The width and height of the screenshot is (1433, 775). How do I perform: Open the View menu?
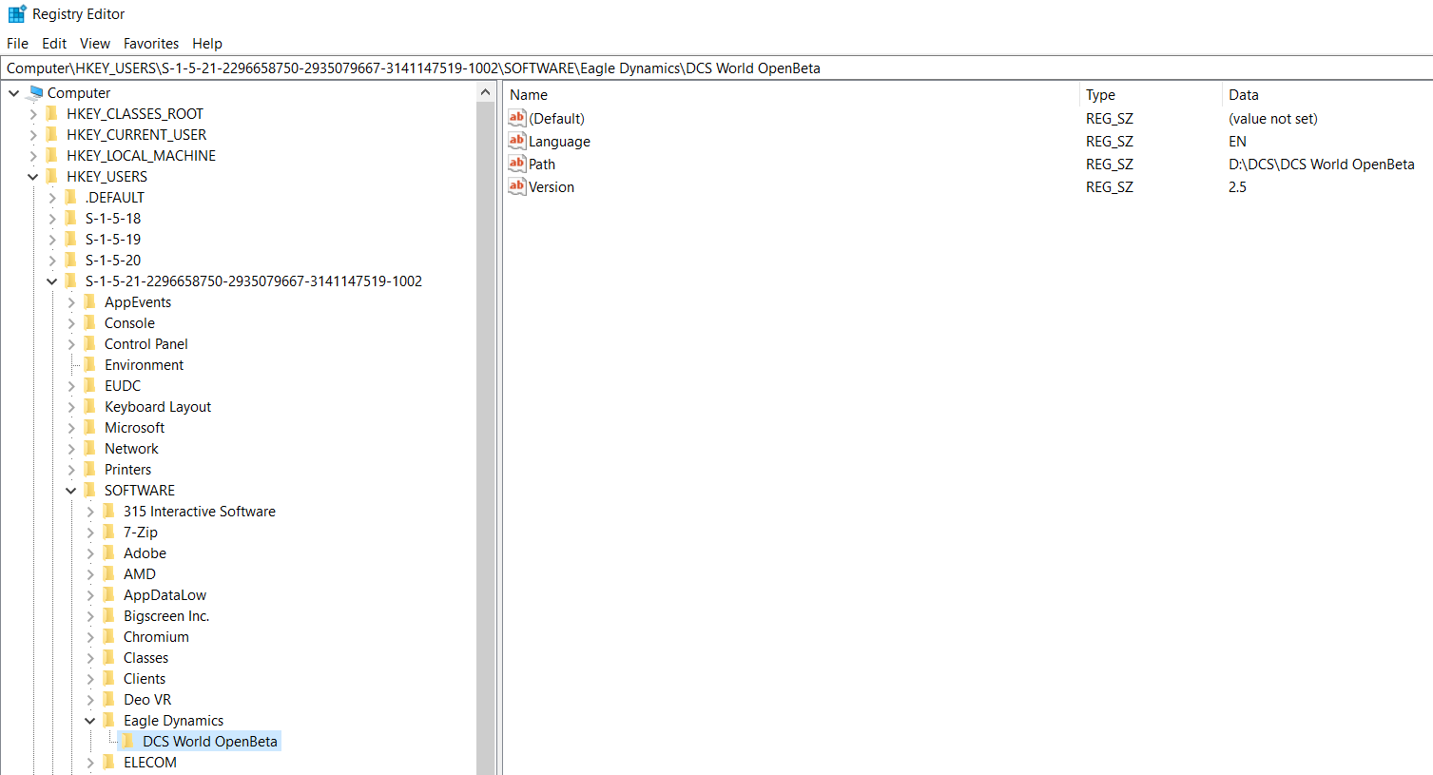point(95,44)
